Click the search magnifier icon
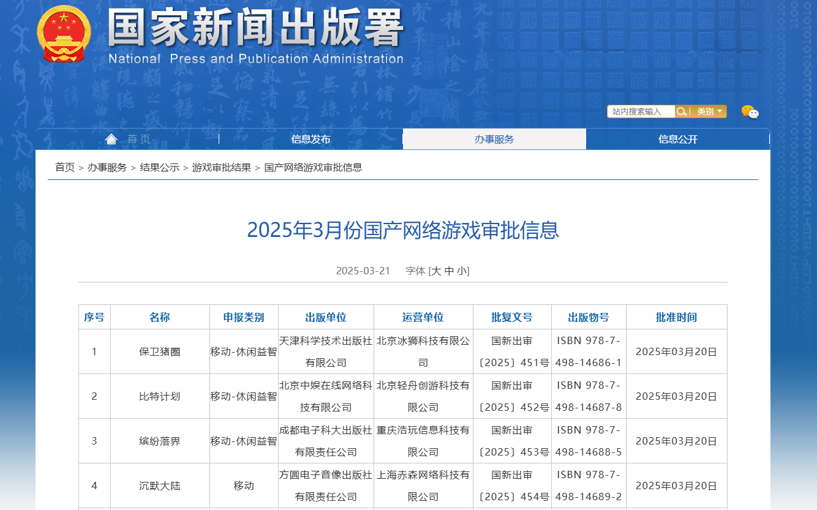 pos(681,111)
